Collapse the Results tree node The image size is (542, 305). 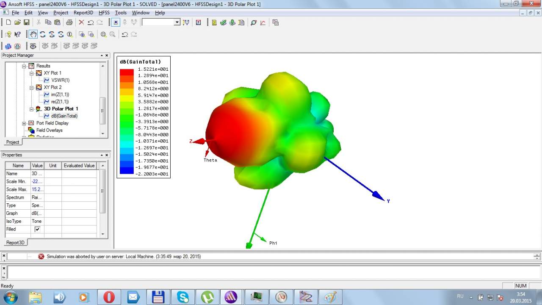click(24, 66)
